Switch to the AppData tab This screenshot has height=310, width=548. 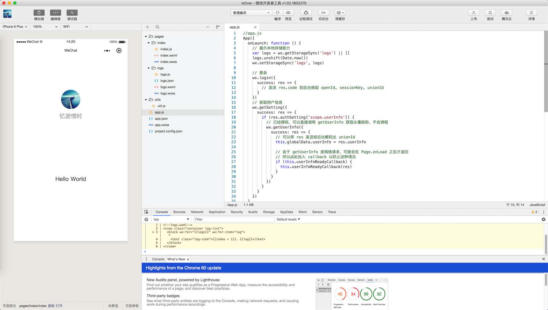(286, 212)
